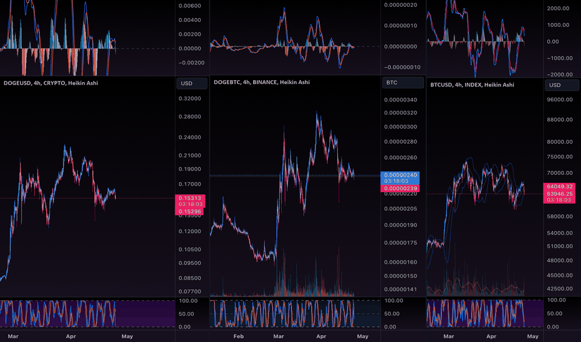Click the 0.00000141 price axis value

(x=401, y=290)
